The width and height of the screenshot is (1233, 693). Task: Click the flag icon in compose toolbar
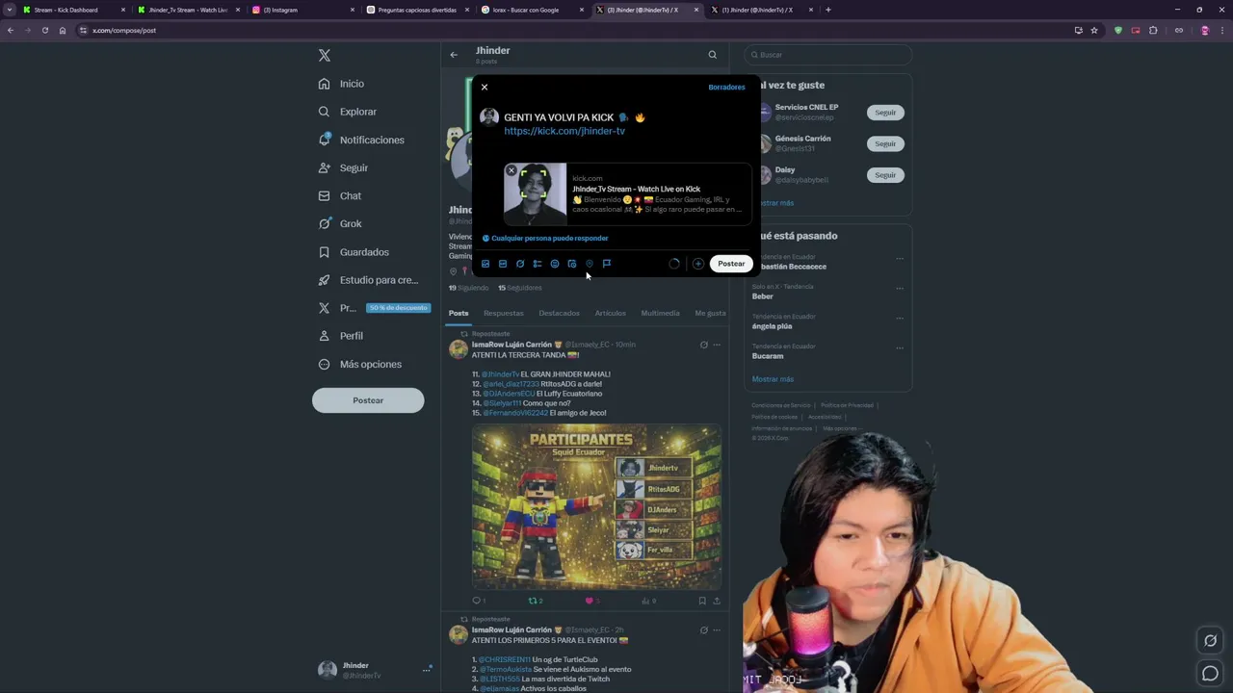pos(607,264)
